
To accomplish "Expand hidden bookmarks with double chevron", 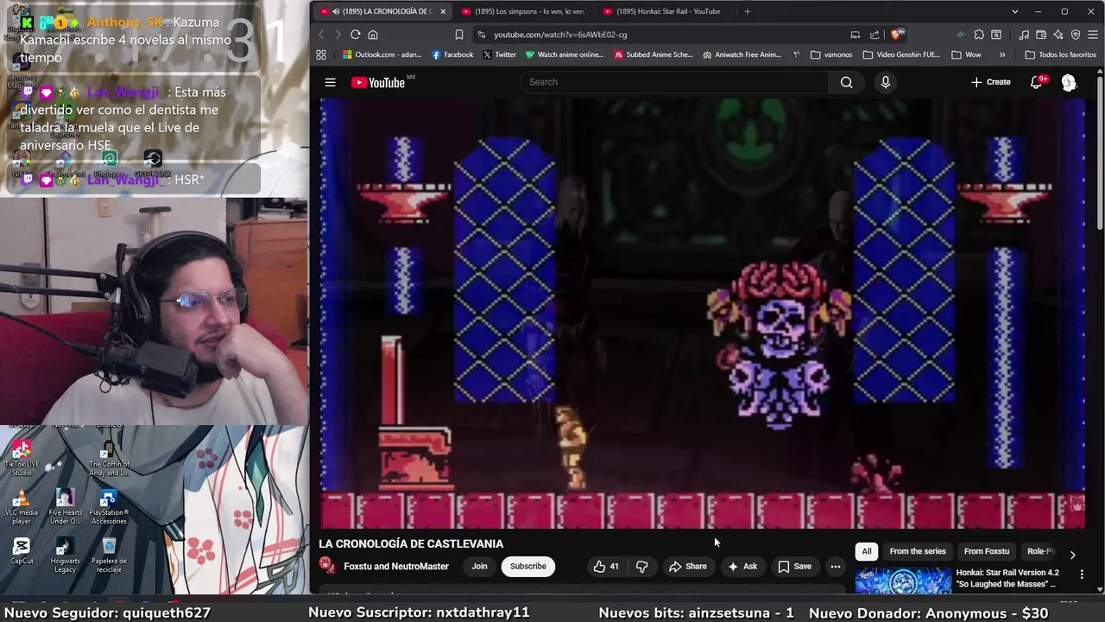I will coord(1002,54).
